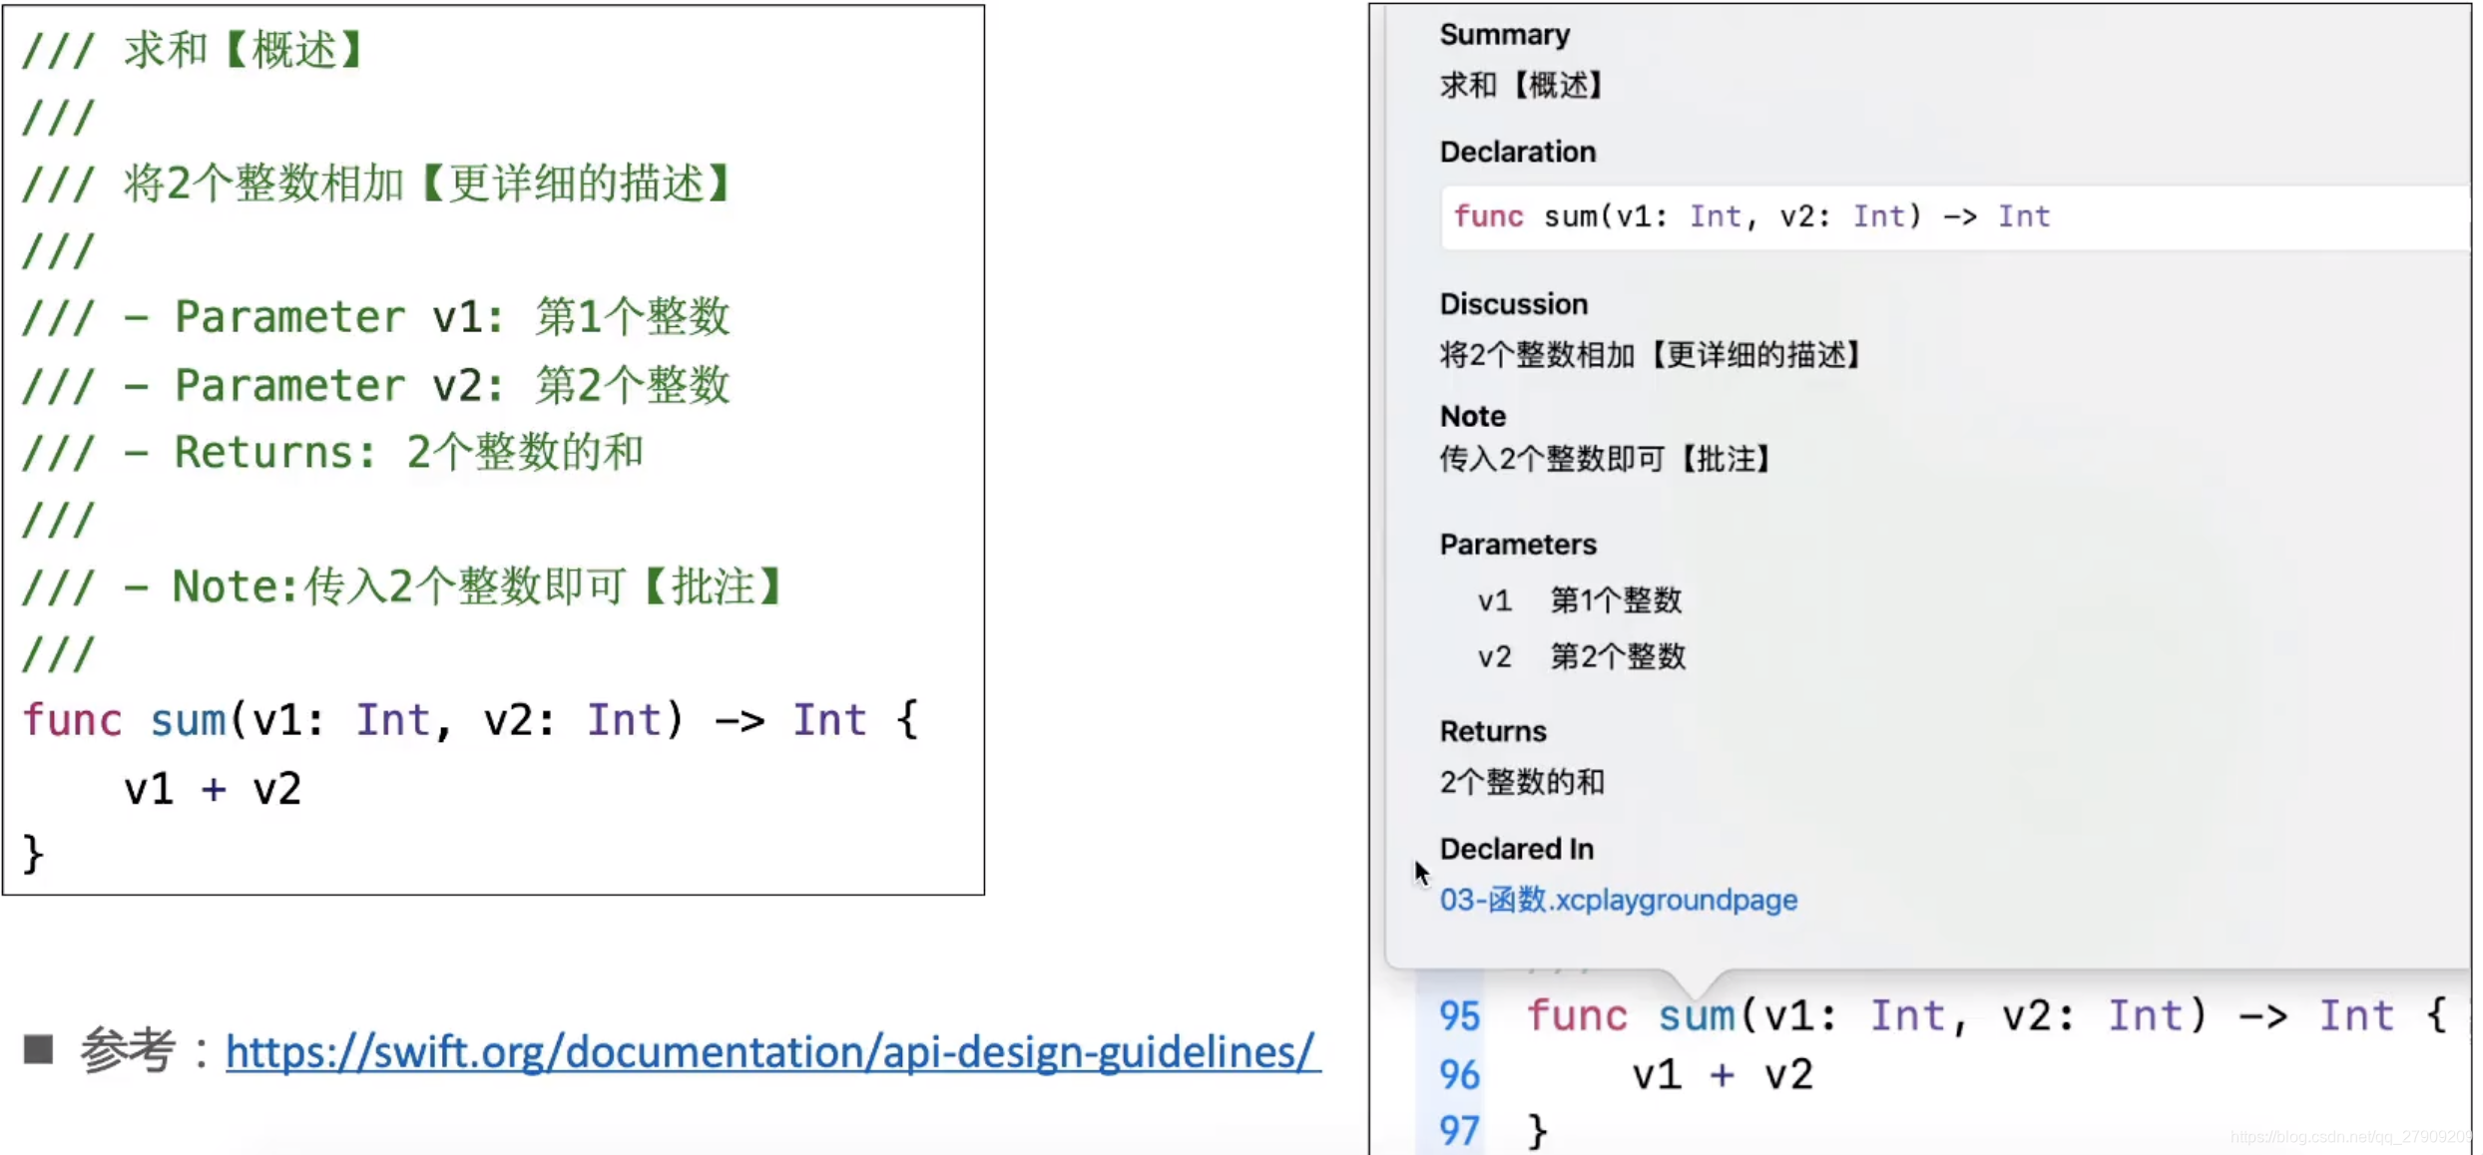
Task: Select parameter v1 description 第1个整数
Action: coord(1616,599)
